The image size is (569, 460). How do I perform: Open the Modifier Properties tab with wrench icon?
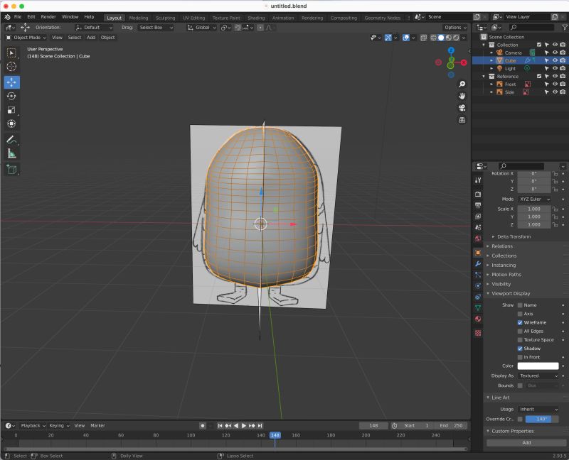tap(478, 265)
